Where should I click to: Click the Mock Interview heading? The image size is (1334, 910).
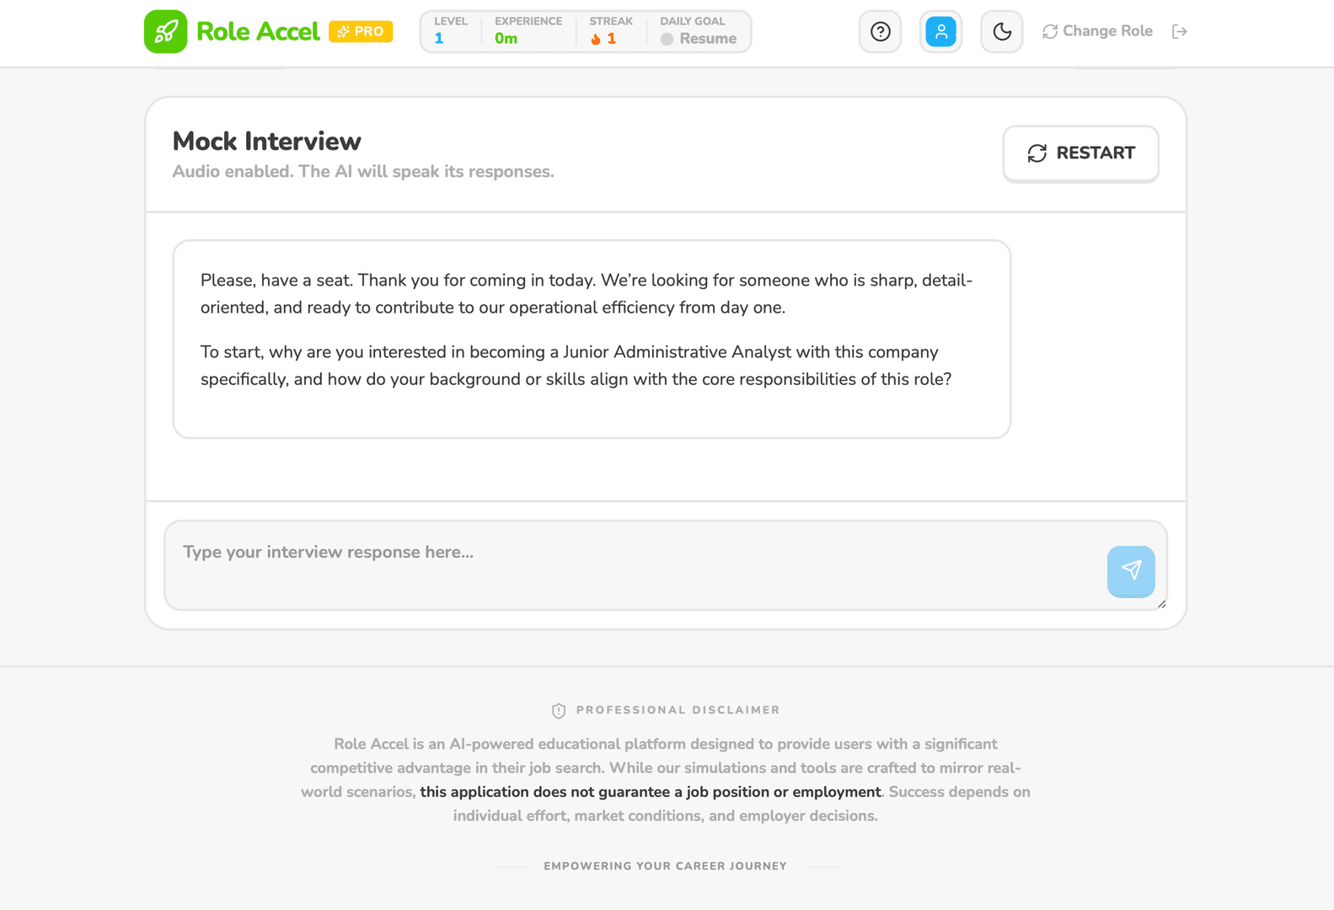266,141
